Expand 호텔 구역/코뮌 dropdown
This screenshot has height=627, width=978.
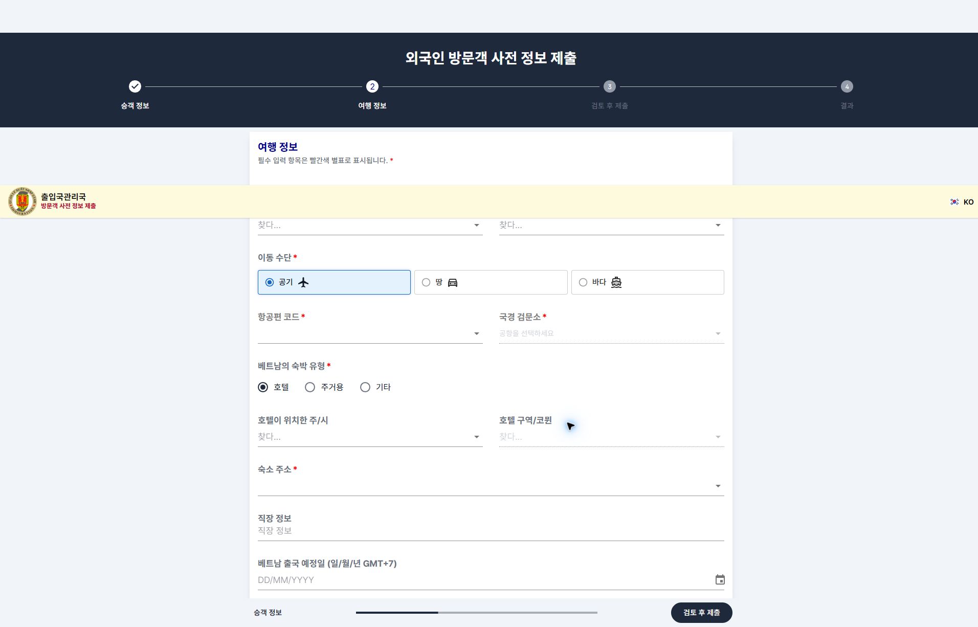[x=612, y=437]
